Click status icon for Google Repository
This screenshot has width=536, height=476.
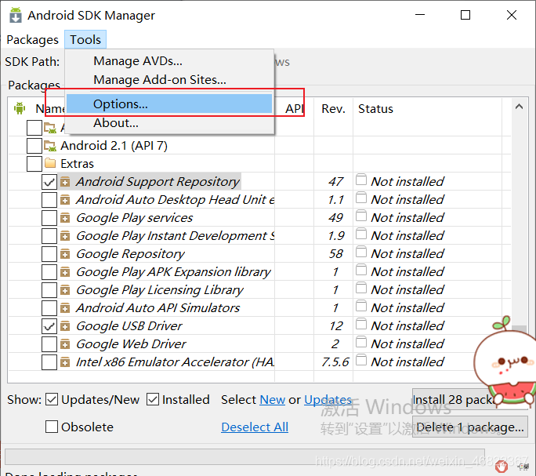coord(361,252)
